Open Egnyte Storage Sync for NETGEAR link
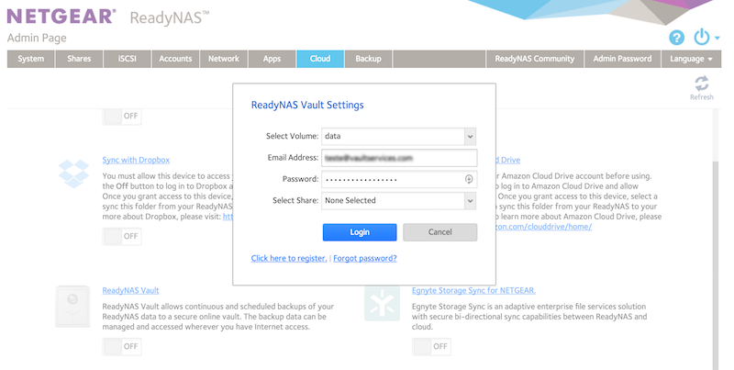The height and width of the screenshot is (370, 734). click(x=473, y=291)
